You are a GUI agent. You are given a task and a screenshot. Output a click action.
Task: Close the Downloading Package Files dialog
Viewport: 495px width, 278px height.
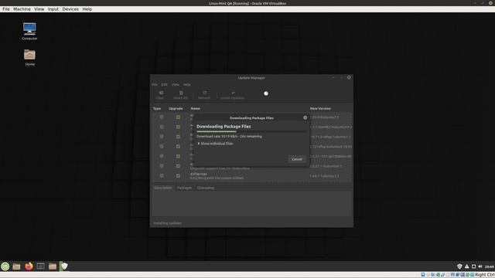[x=305, y=117]
